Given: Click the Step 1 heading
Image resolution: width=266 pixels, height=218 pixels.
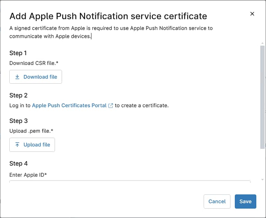Looking at the screenshot, I should 18,53.
